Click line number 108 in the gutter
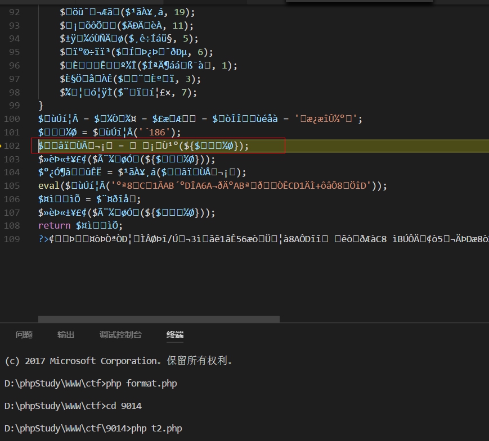This screenshot has height=441, width=489. (x=12, y=225)
